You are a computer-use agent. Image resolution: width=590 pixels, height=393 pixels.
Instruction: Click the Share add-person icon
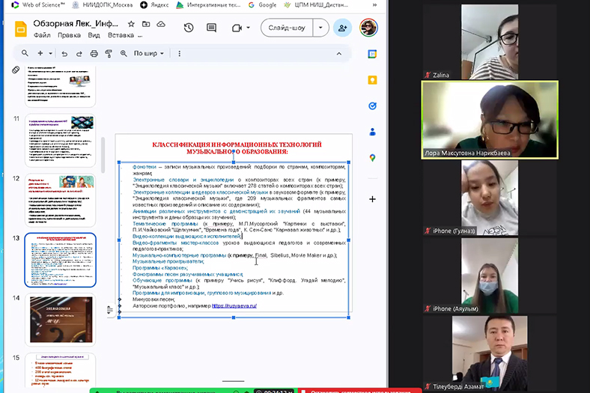(x=343, y=28)
